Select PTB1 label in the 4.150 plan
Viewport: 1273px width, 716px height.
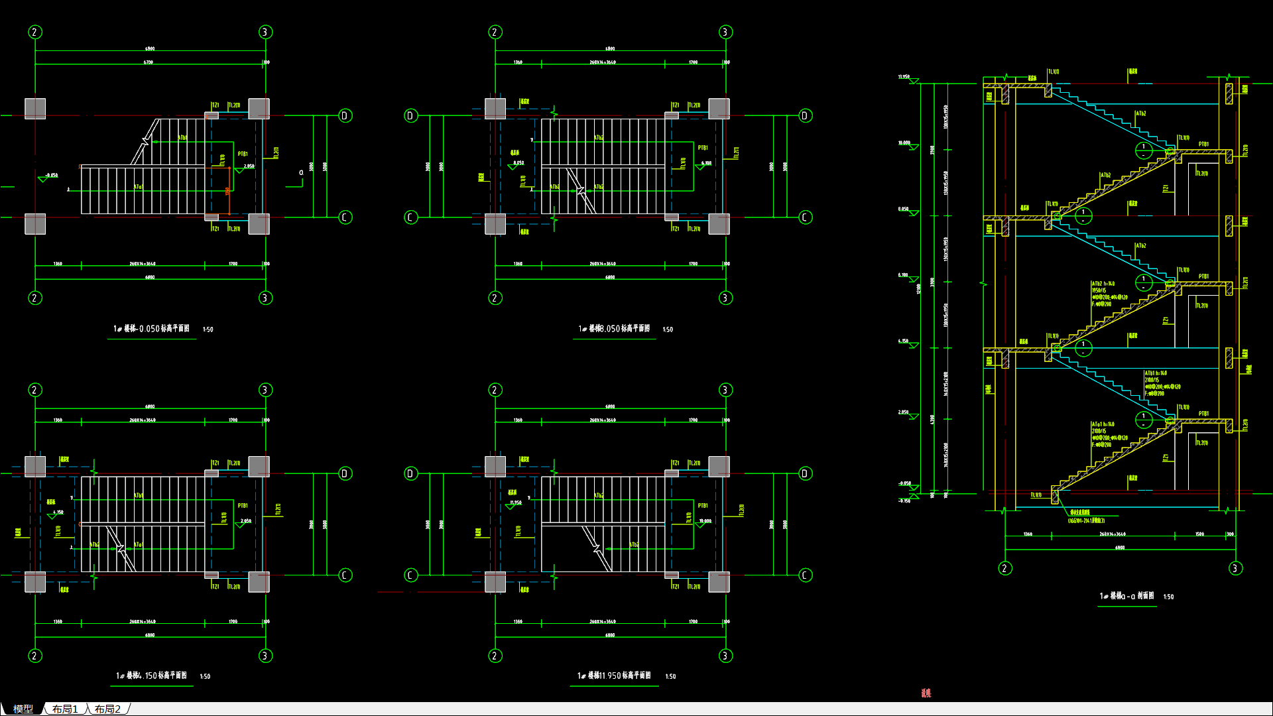pyautogui.click(x=243, y=505)
